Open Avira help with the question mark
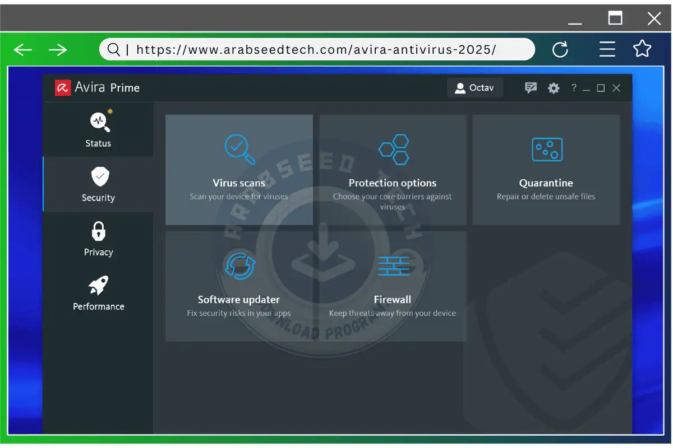This screenshot has width=673, height=448. pyautogui.click(x=573, y=88)
